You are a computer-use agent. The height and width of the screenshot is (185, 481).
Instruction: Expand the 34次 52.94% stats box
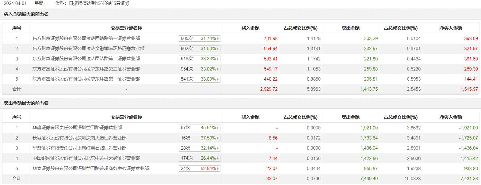coord(200,169)
